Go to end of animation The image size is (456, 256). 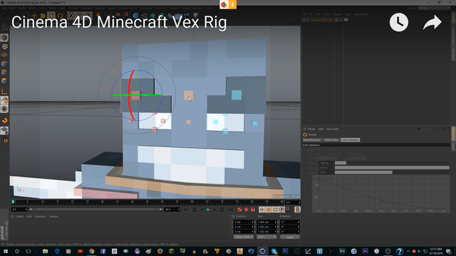click(x=230, y=210)
